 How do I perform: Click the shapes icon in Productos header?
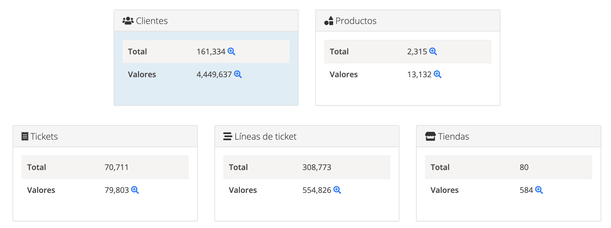329,21
